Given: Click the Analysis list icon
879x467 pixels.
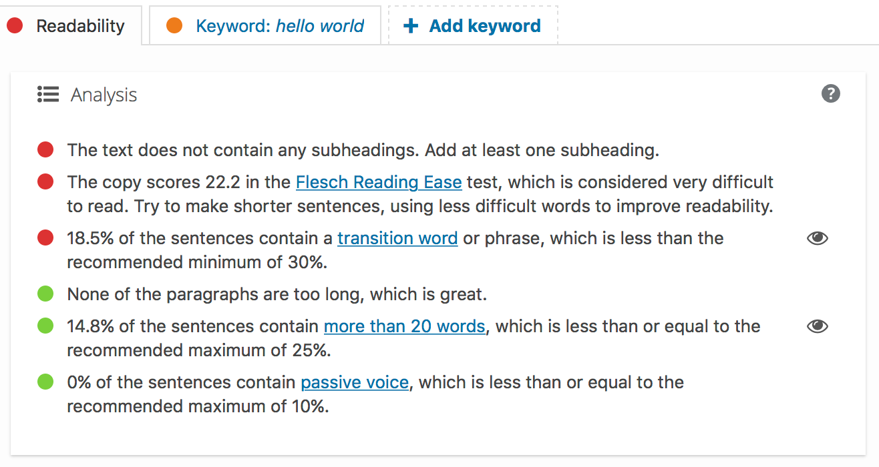Looking at the screenshot, I should pos(48,95).
